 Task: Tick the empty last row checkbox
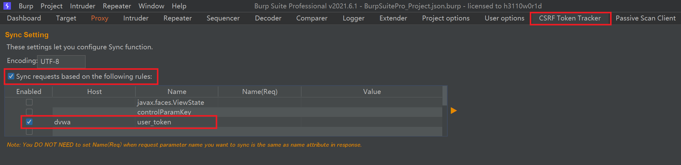[29, 132]
